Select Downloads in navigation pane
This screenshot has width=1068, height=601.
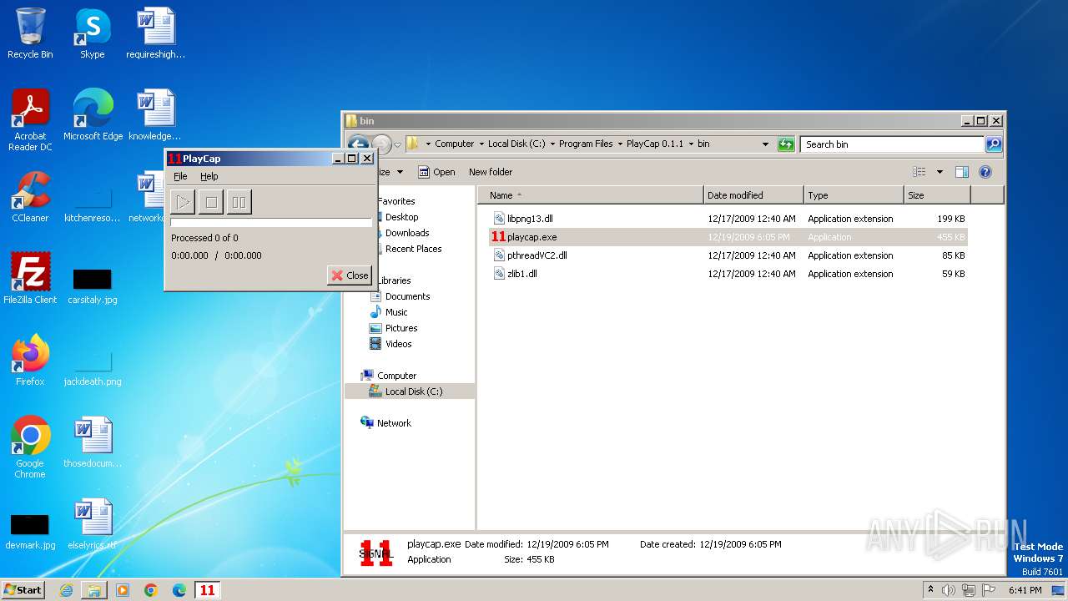406,233
